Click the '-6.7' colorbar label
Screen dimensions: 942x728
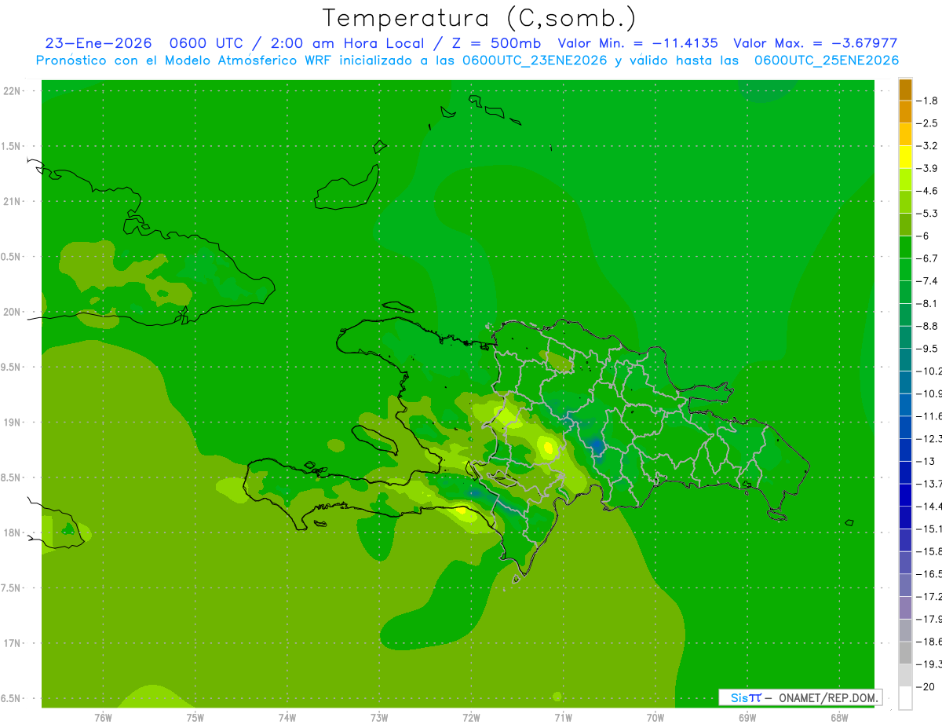point(928,258)
